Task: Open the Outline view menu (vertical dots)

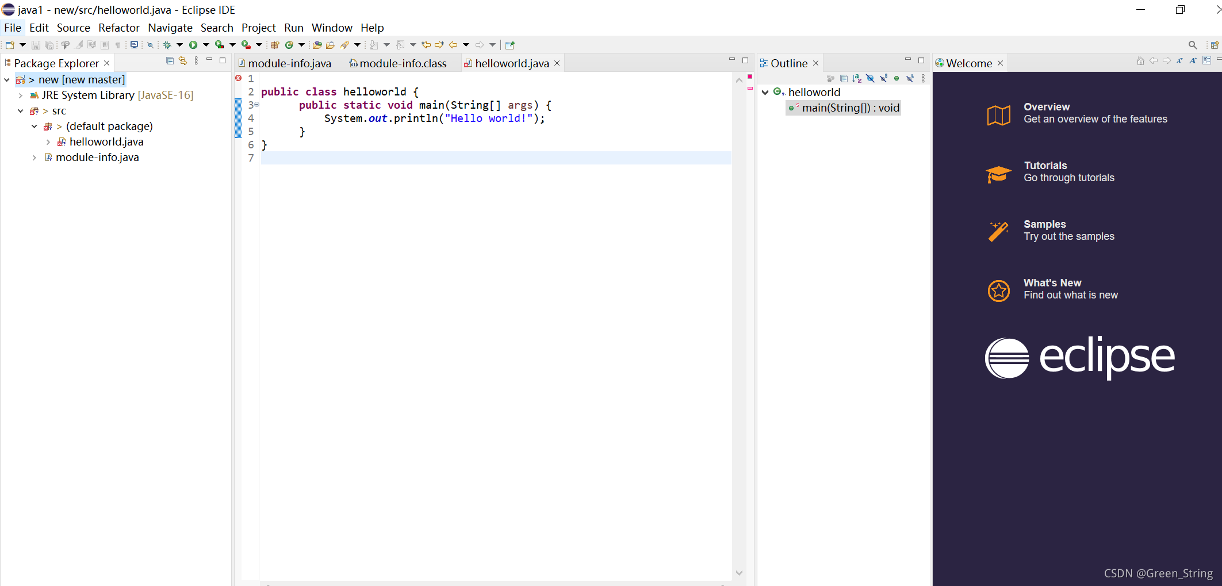Action: click(x=924, y=78)
